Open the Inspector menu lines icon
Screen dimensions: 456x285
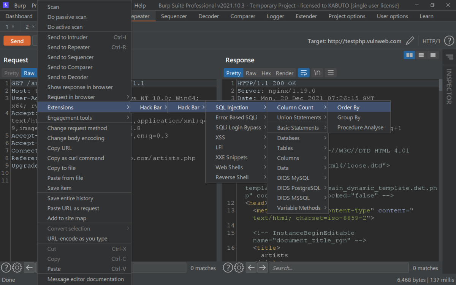(450, 57)
